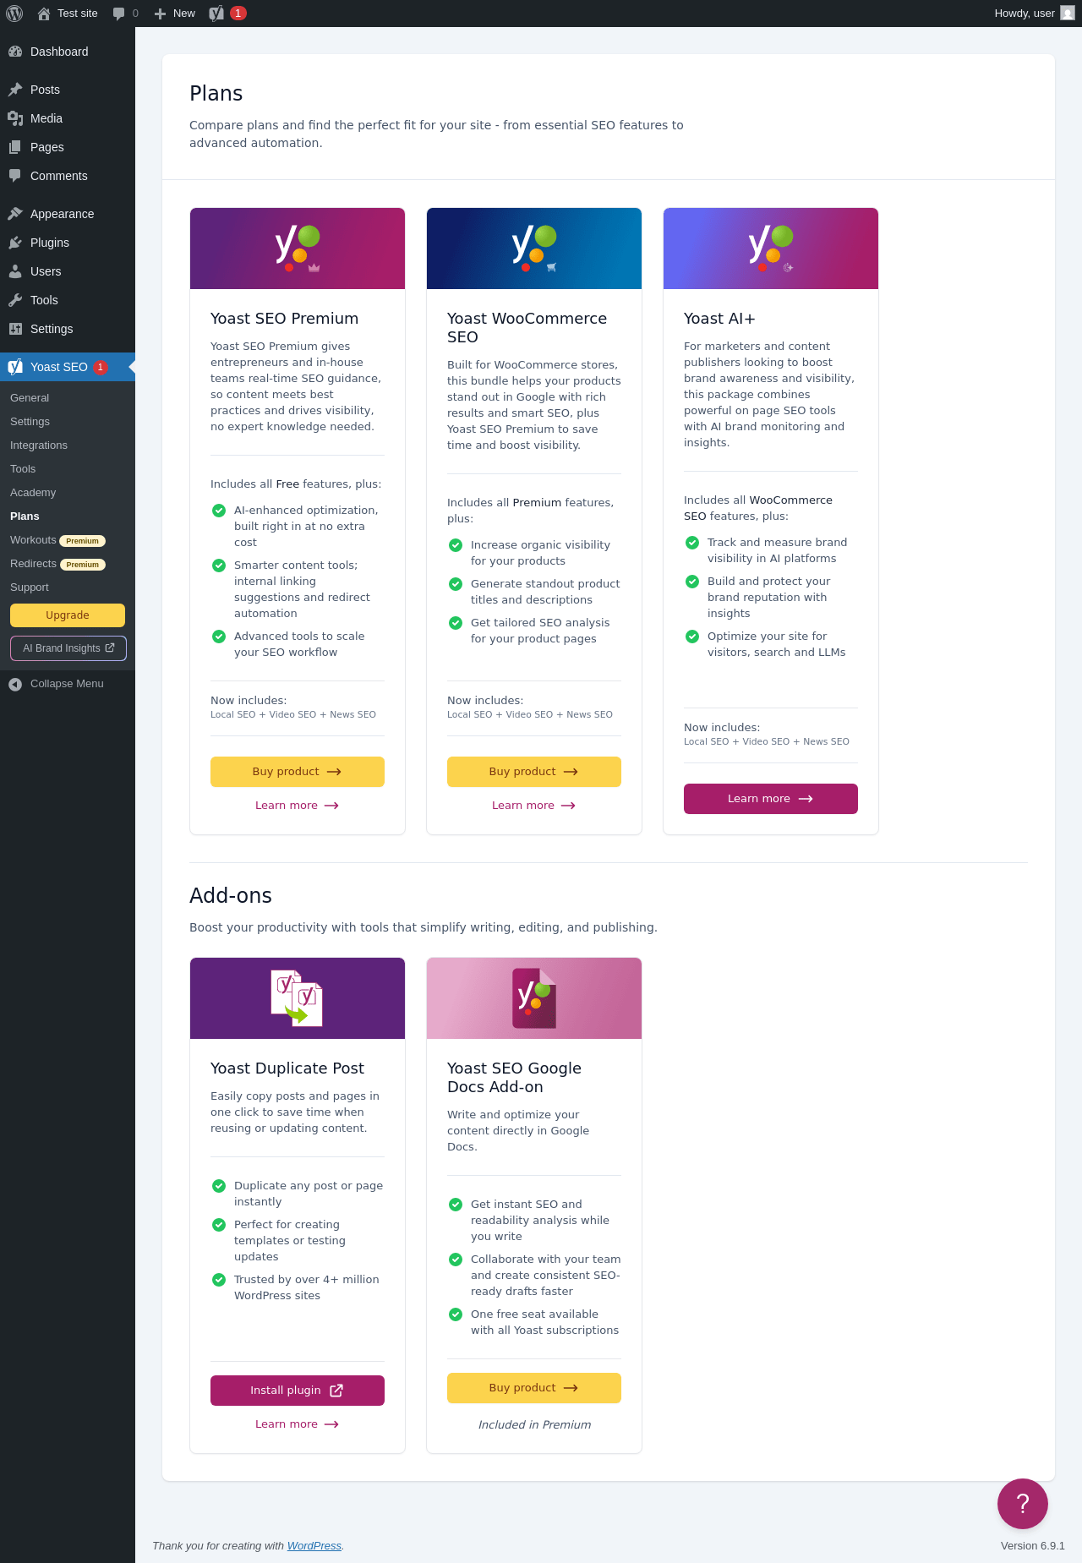
Task: Click Version 6.9.1 footer text
Action: pyautogui.click(x=1033, y=1546)
